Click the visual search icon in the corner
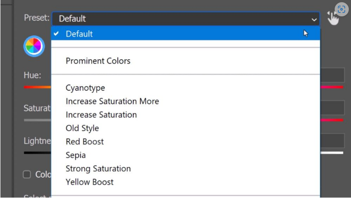Viewport: 351px width, 198px height. pos(341,9)
